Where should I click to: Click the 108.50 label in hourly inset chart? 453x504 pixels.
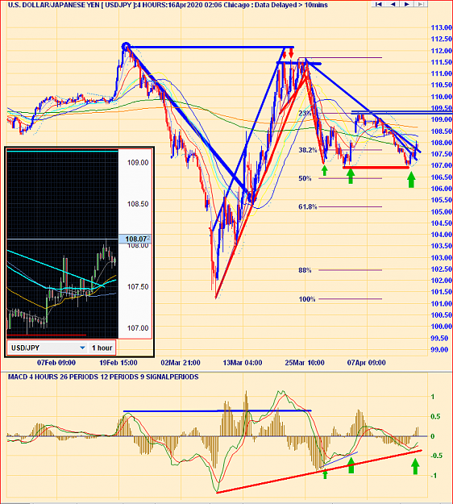[138, 204]
